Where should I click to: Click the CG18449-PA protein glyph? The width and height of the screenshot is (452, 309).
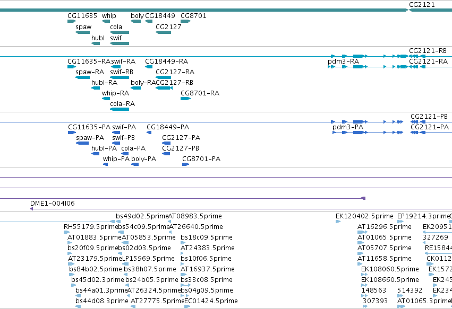(x=149, y=133)
